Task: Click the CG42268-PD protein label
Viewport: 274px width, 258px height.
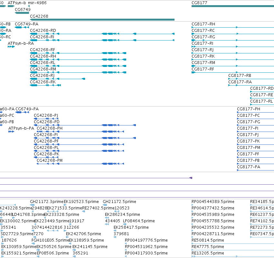Action: (x=47, y=122)
